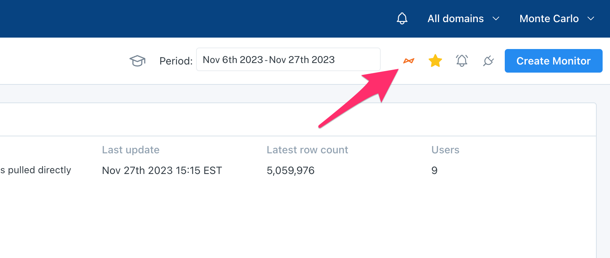The height and width of the screenshot is (258, 610).
Task: Click the users count of 9
Action: coord(435,171)
